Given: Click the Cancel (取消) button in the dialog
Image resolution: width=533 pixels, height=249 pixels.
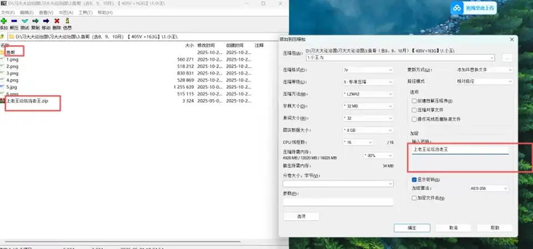Looking at the screenshot, I should click(x=453, y=227).
